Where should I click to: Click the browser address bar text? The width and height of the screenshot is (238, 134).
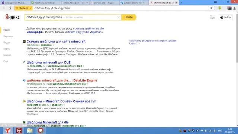point(52,8)
